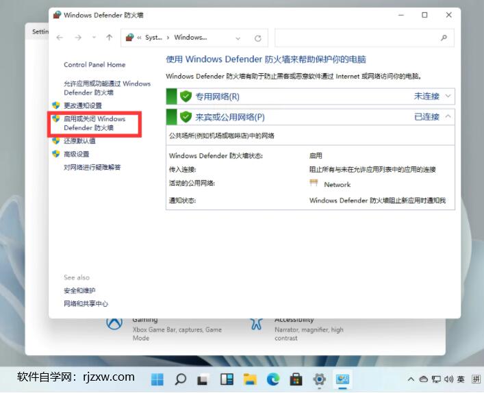
Task: Launch File Explorer from taskbar
Action: [x=250, y=379]
